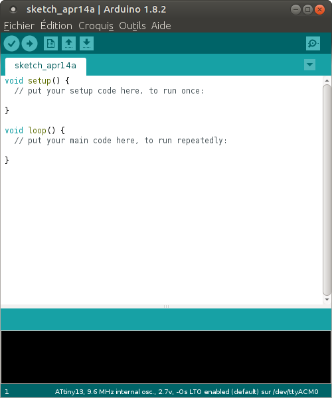Viewport: 332px width, 398px height.
Task: Open the Aide menu
Action: click(x=161, y=26)
